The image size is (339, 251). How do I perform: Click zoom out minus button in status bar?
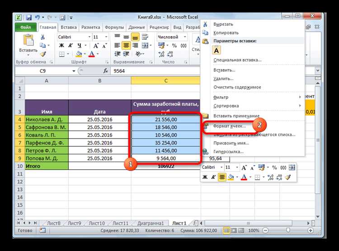click(x=265, y=231)
